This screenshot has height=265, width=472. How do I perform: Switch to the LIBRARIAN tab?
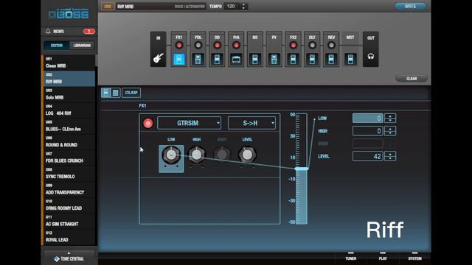tap(82, 46)
